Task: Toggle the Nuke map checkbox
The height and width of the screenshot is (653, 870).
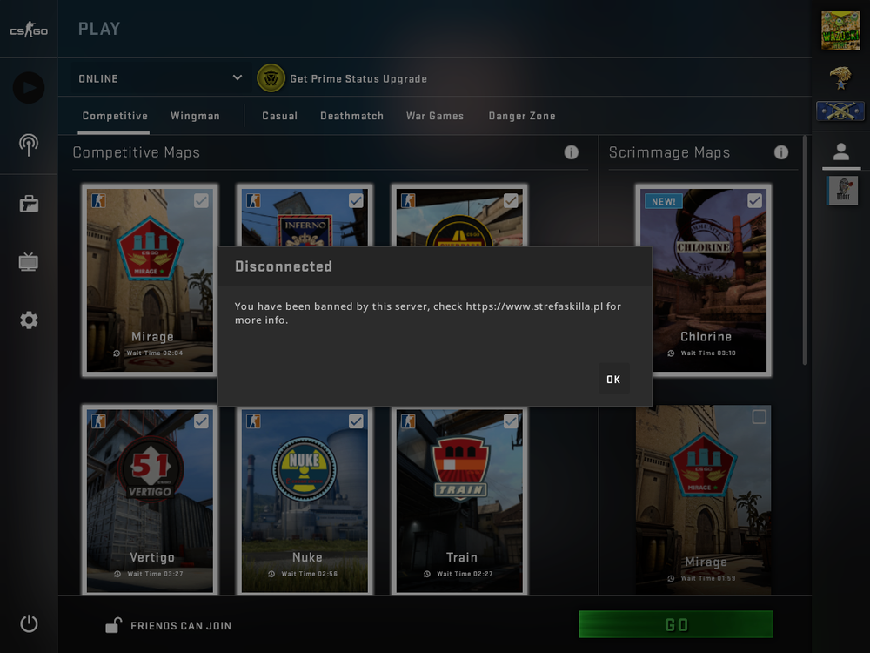Action: coord(356,421)
